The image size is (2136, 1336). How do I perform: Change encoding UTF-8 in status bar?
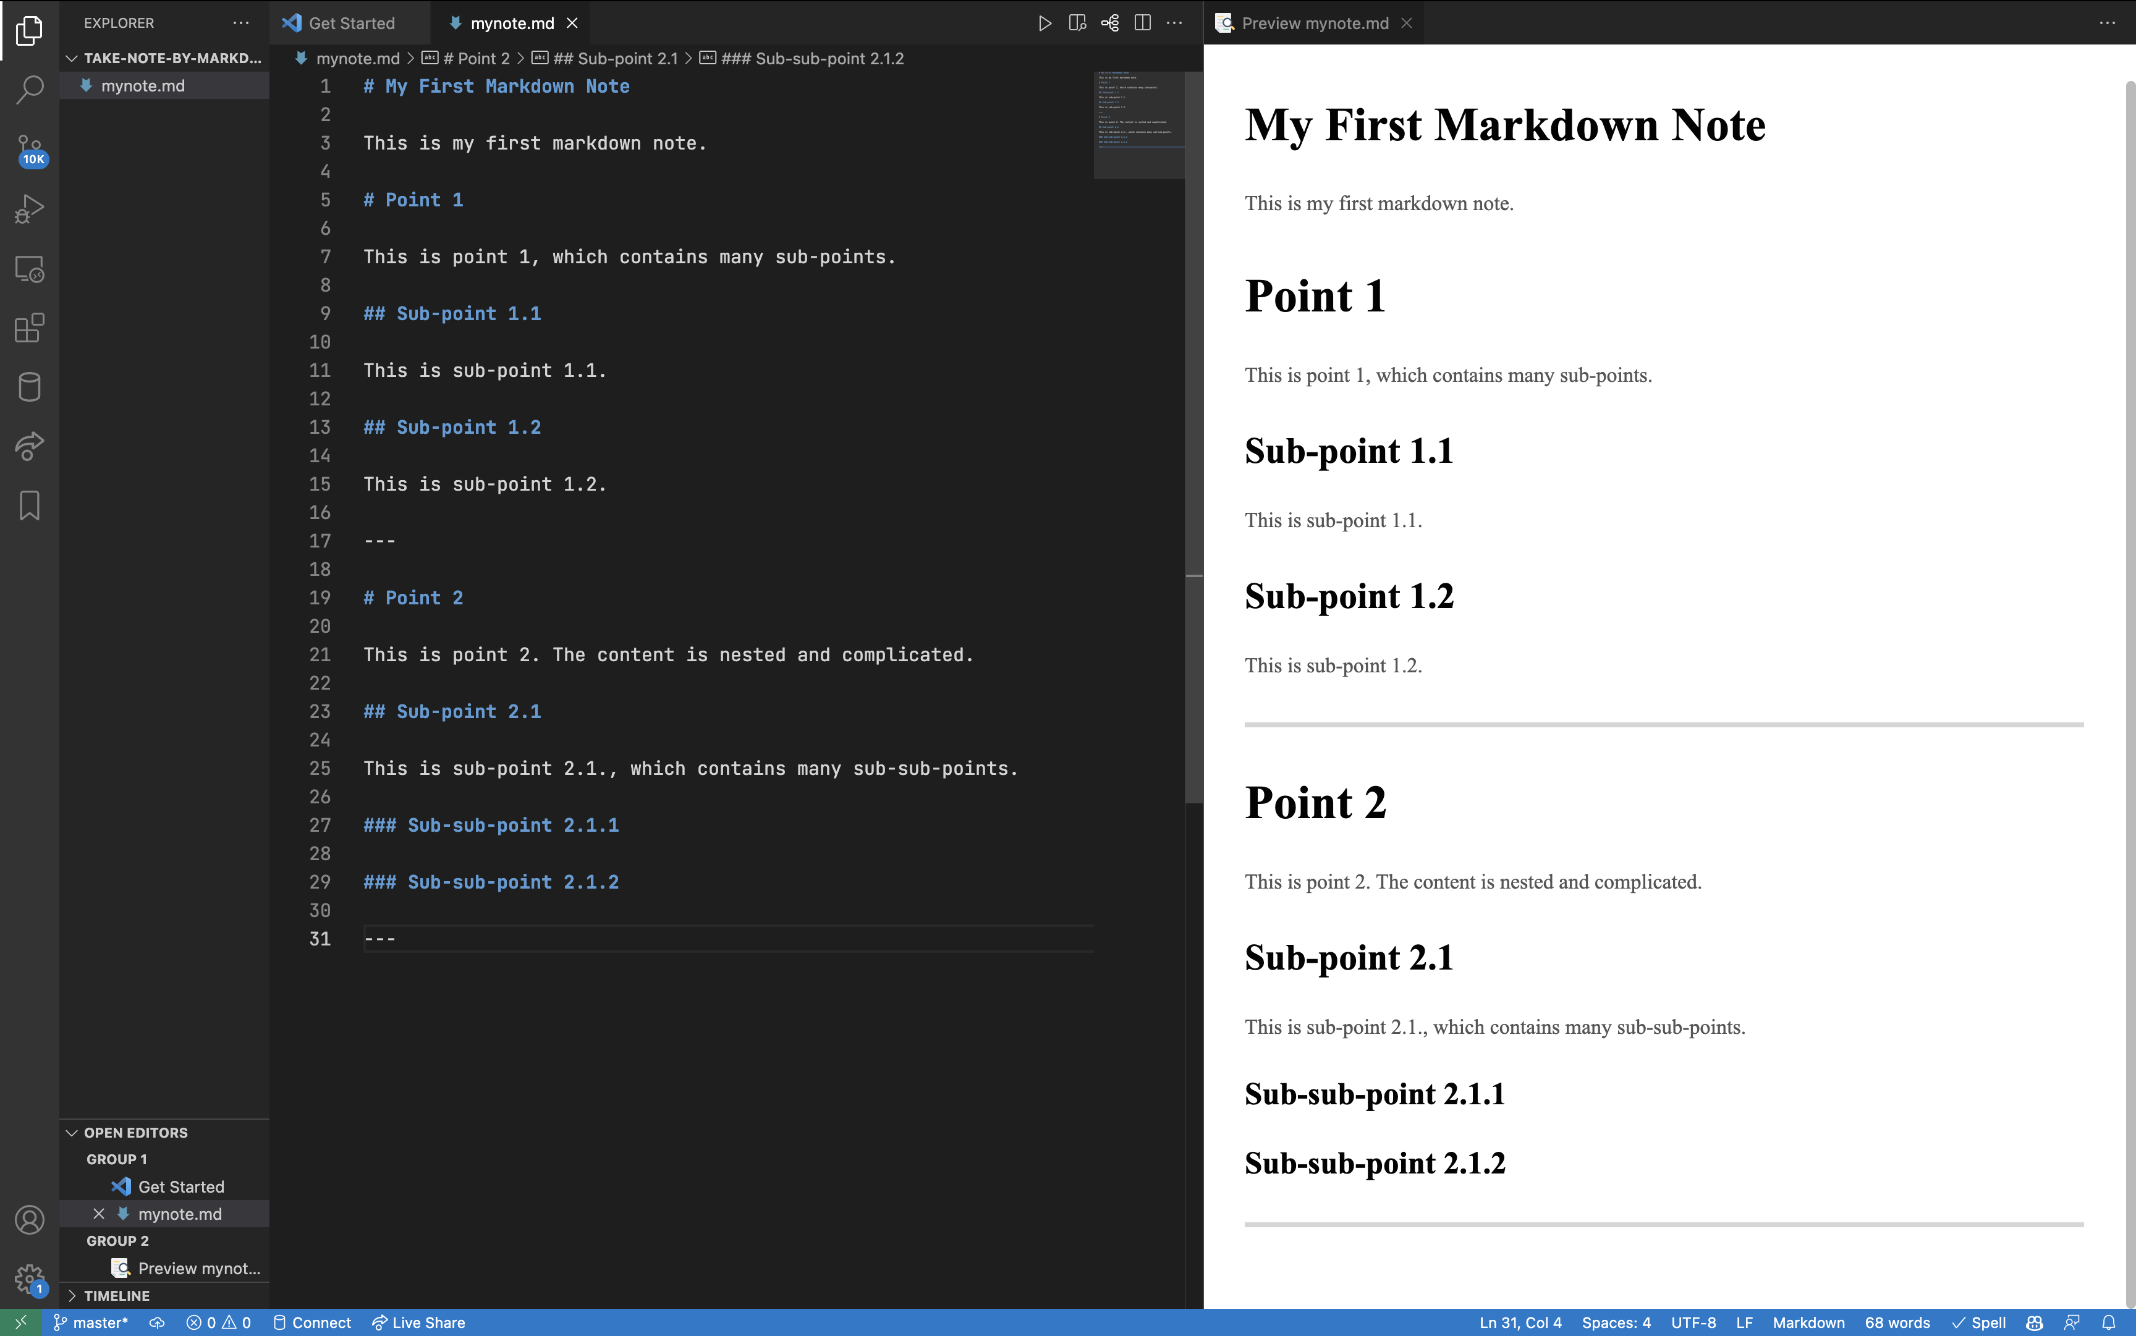click(x=1693, y=1322)
